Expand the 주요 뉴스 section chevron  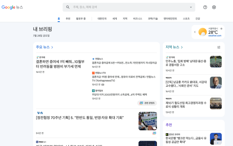point(52,47)
